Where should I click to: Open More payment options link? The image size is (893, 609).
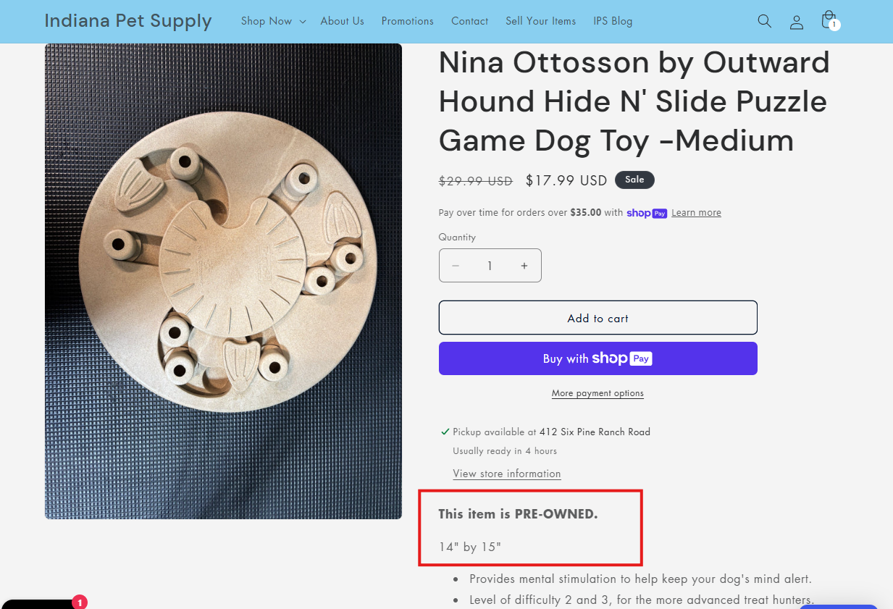tap(598, 393)
